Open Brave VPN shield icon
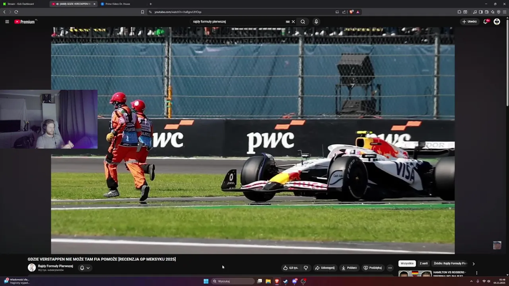509x286 pixels. [x=499, y=12]
